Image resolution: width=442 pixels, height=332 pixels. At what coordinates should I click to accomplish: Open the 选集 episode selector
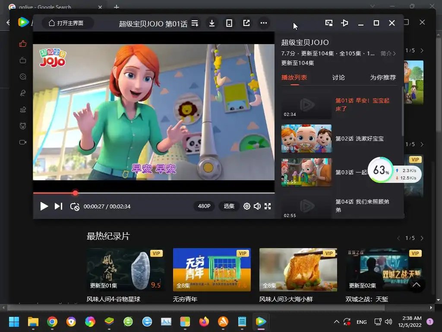click(229, 206)
